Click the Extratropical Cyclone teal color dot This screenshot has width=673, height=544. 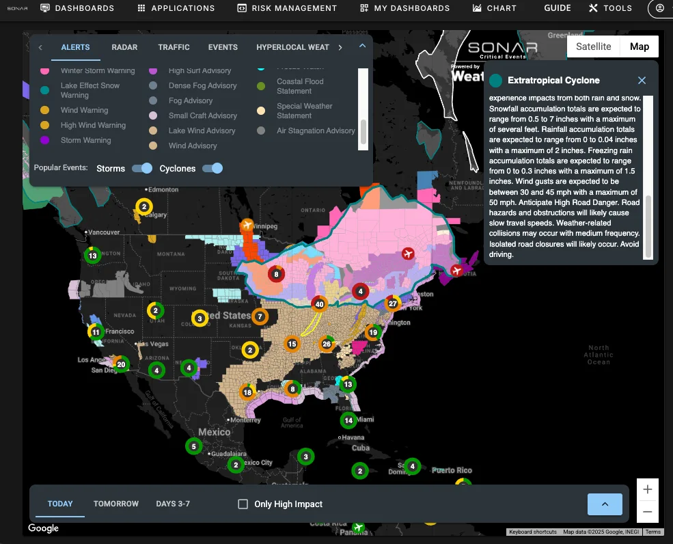[496, 81]
